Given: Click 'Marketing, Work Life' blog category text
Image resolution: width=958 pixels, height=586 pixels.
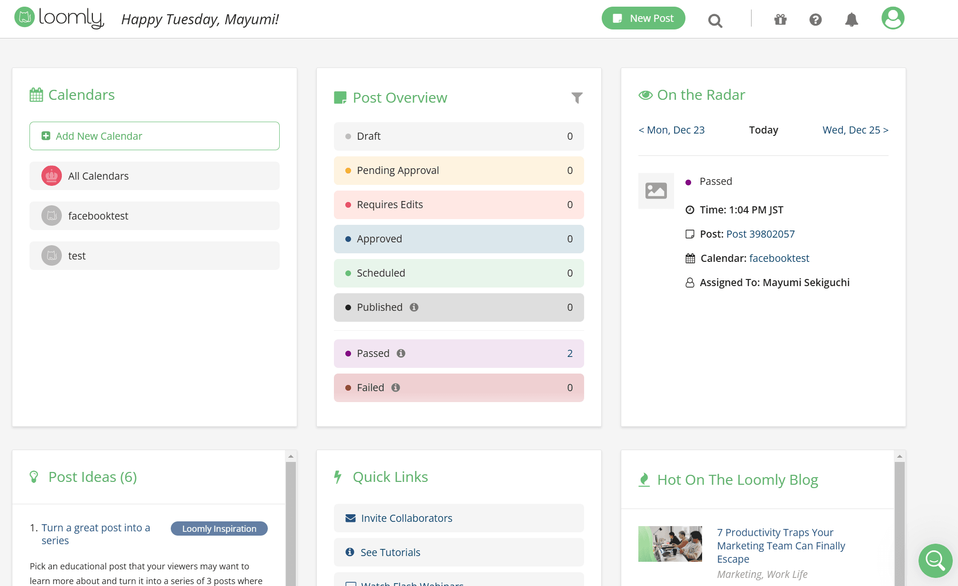Looking at the screenshot, I should (762, 574).
